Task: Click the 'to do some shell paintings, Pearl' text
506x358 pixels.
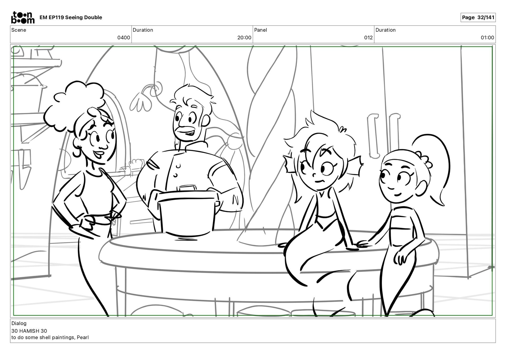Action: [50, 337]
